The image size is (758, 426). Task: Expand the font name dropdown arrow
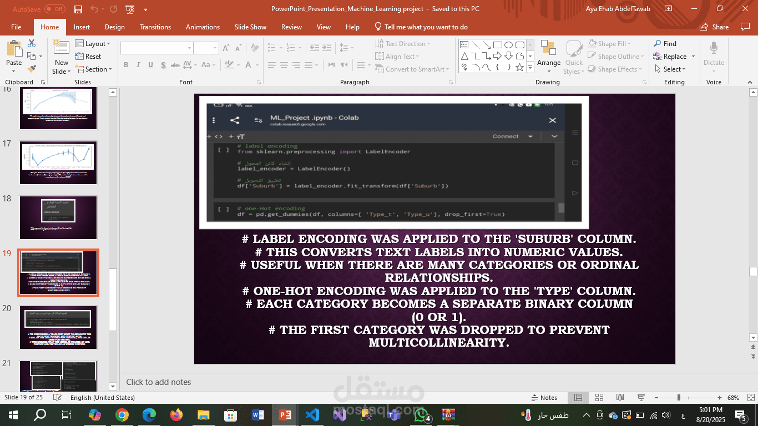click(189, 48)
